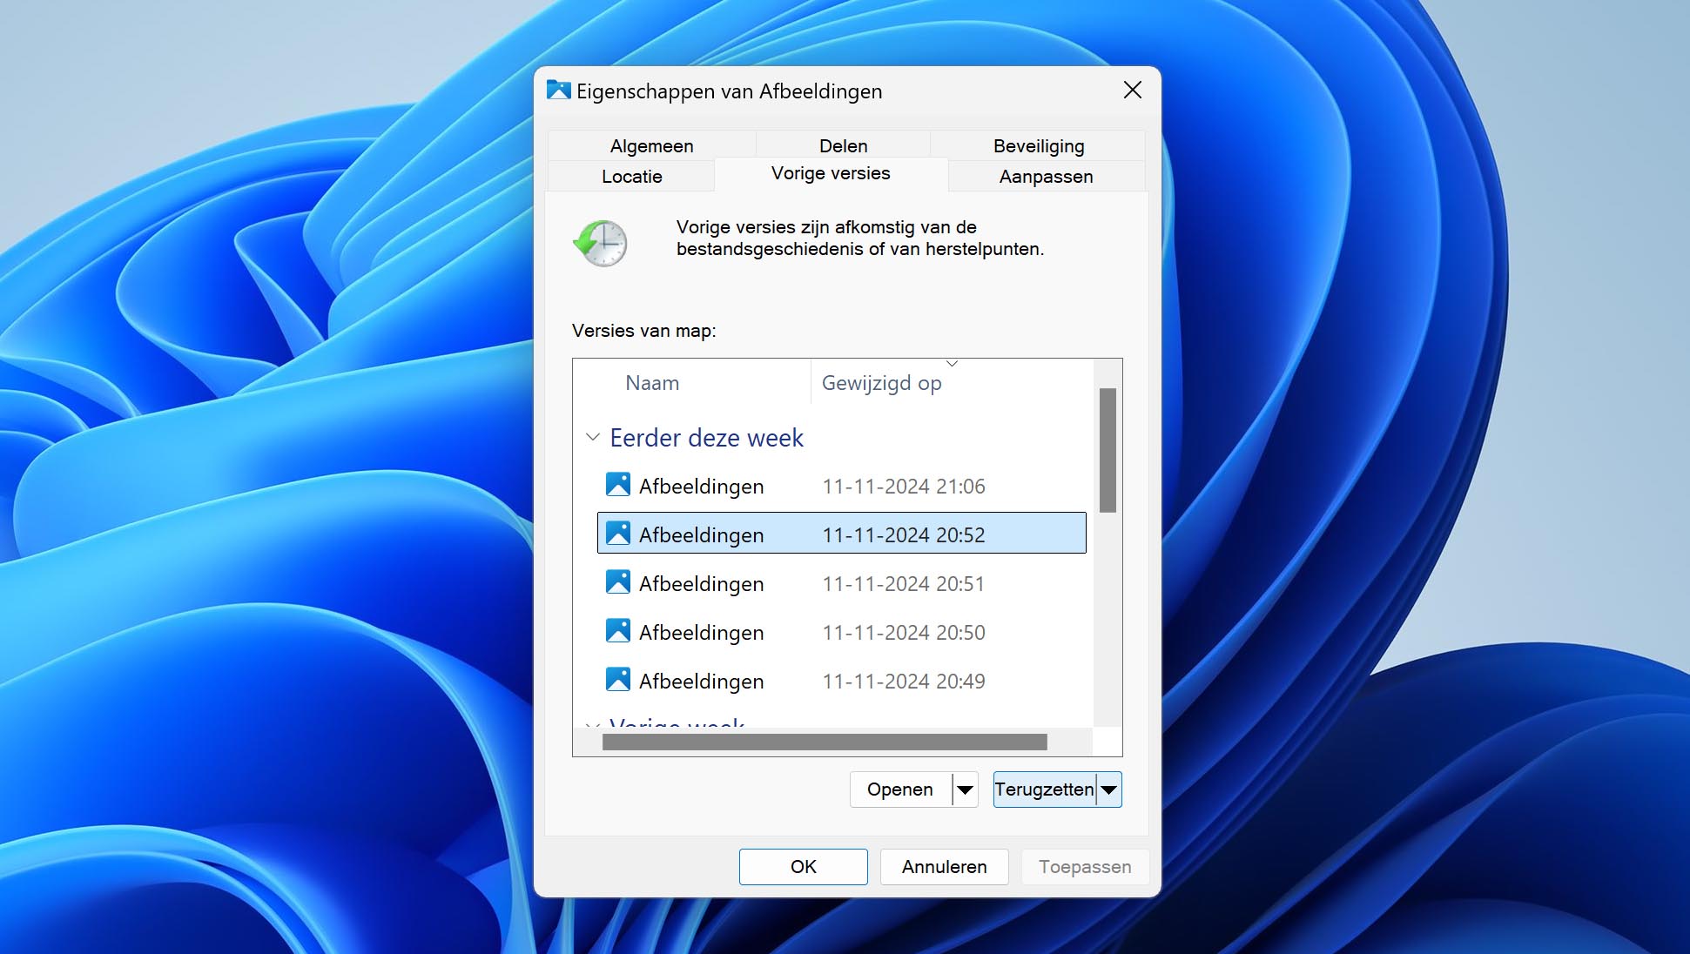Screen dimensions: 1690x954
Task: Click the 'Afbeeldingen' name in the 20:50 row
Action: click(701, 633)
